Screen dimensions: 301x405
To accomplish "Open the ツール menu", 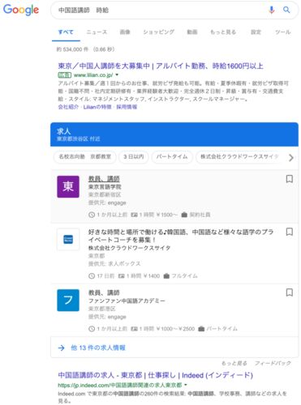I will pos(283,32).
